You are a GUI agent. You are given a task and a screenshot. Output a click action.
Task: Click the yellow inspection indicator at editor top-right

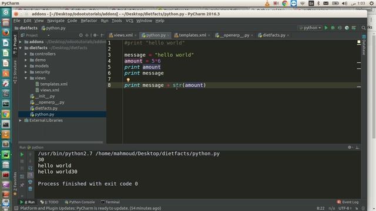coord(359,42)
